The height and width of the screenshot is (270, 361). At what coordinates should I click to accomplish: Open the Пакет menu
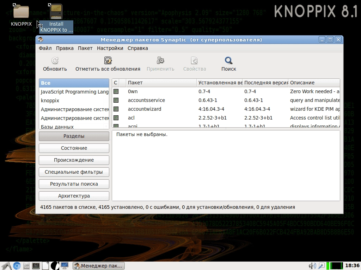[x=85, y=48]
